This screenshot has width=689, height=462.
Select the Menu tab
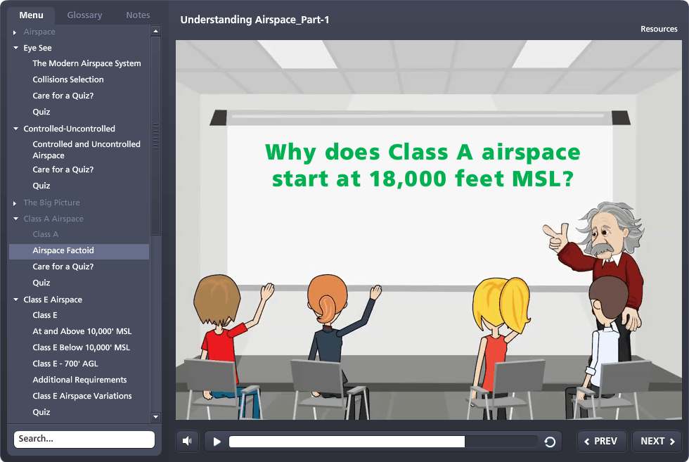click(32, 15)
